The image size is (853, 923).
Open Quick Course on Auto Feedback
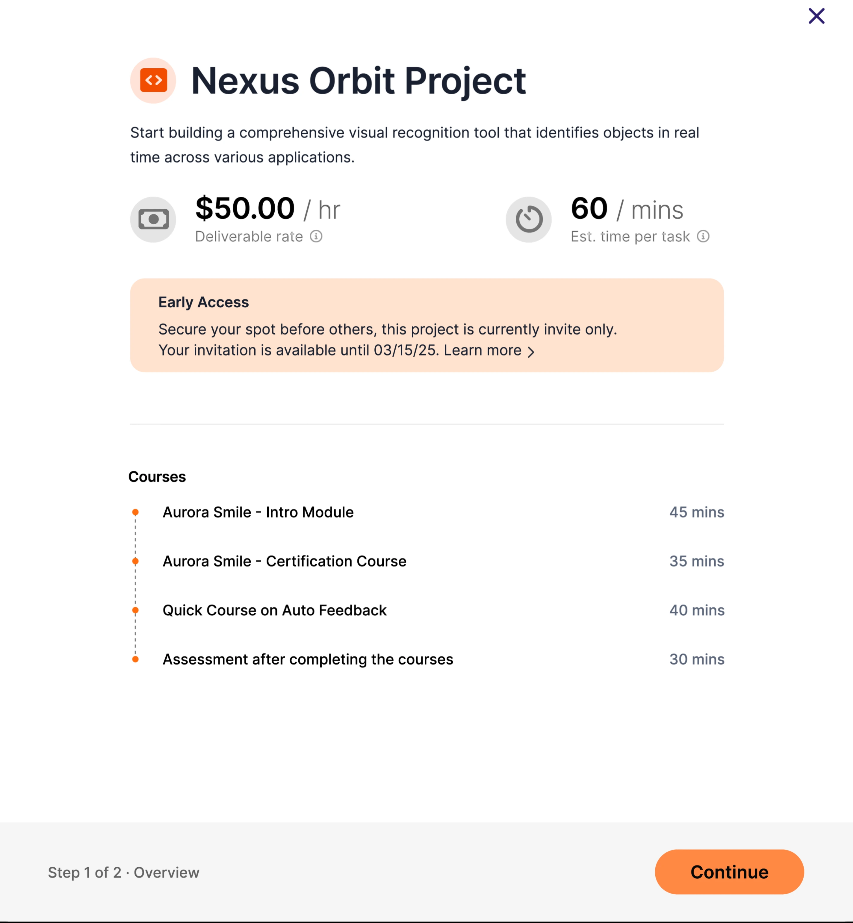point(275,610)
